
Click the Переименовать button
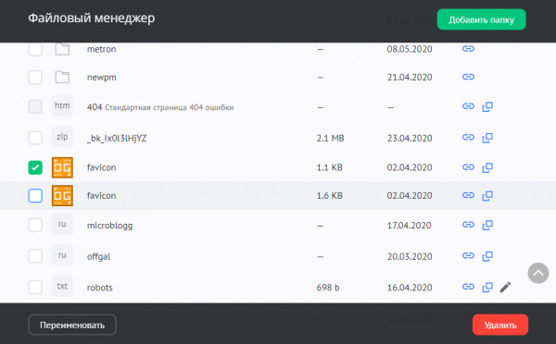click(72, 325)
